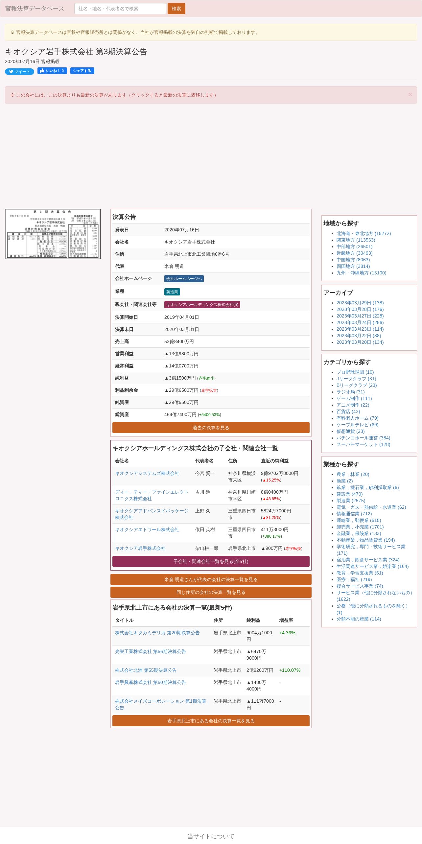Screen dimensions: 422x844
Task: Click 過去の決算を見る button
Action: [x=211, y=428]
